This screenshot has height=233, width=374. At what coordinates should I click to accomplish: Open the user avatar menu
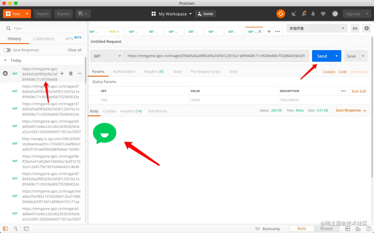pyautogui.click(x=335, y=14)
